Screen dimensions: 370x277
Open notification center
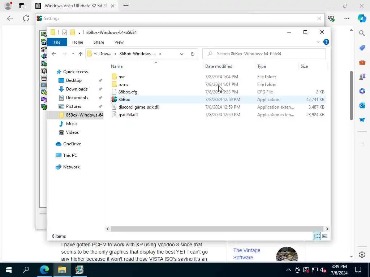[358, 270]
